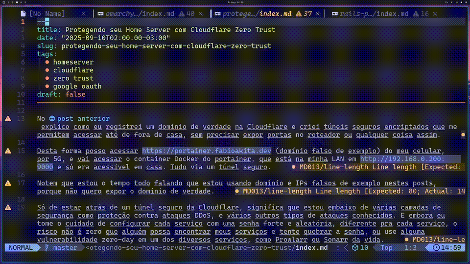Switch to the [No Name] buffer tab
The height and width of the screenshot is (264, 470).
pos(47,14)
